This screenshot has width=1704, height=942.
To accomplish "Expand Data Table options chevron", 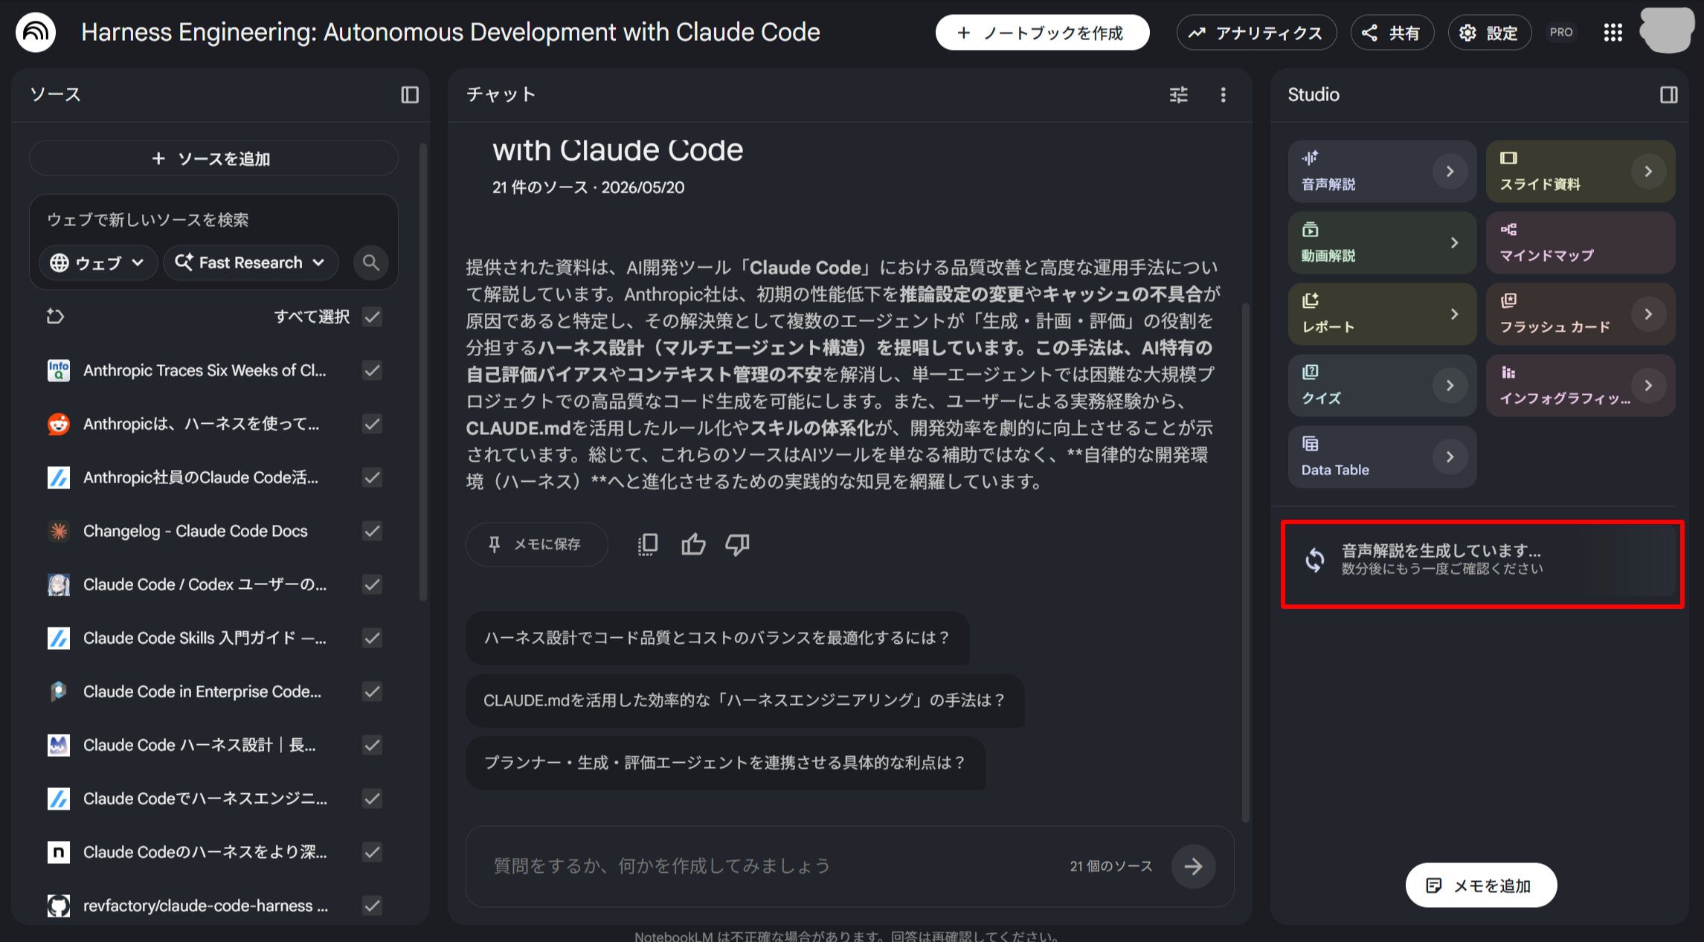I will click(1450, 457).
